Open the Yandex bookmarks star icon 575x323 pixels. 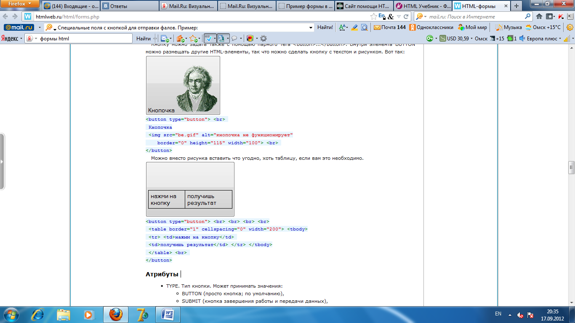(193, 38)
